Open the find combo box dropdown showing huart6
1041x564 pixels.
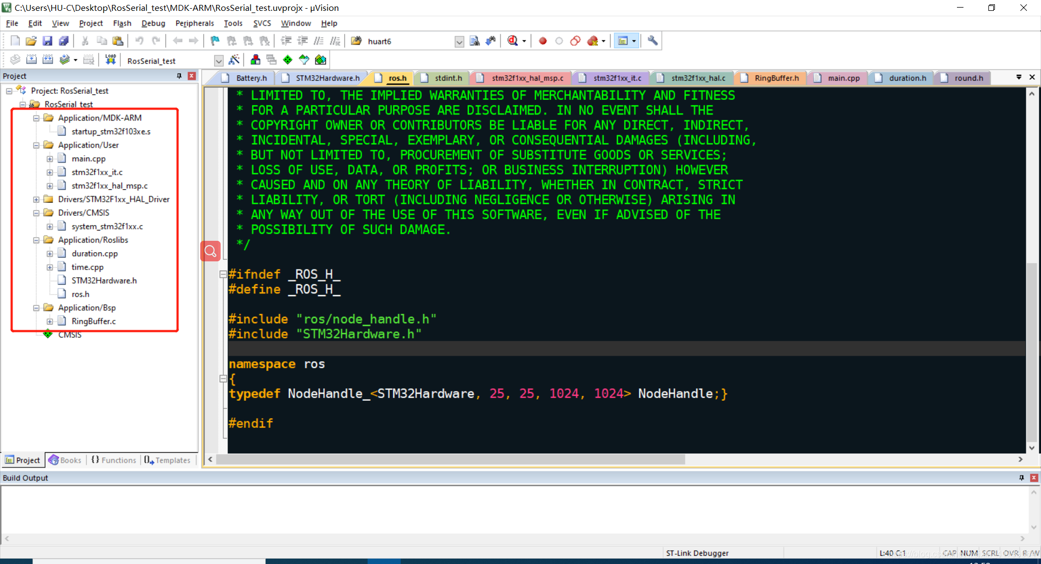[x=459, y=42]
